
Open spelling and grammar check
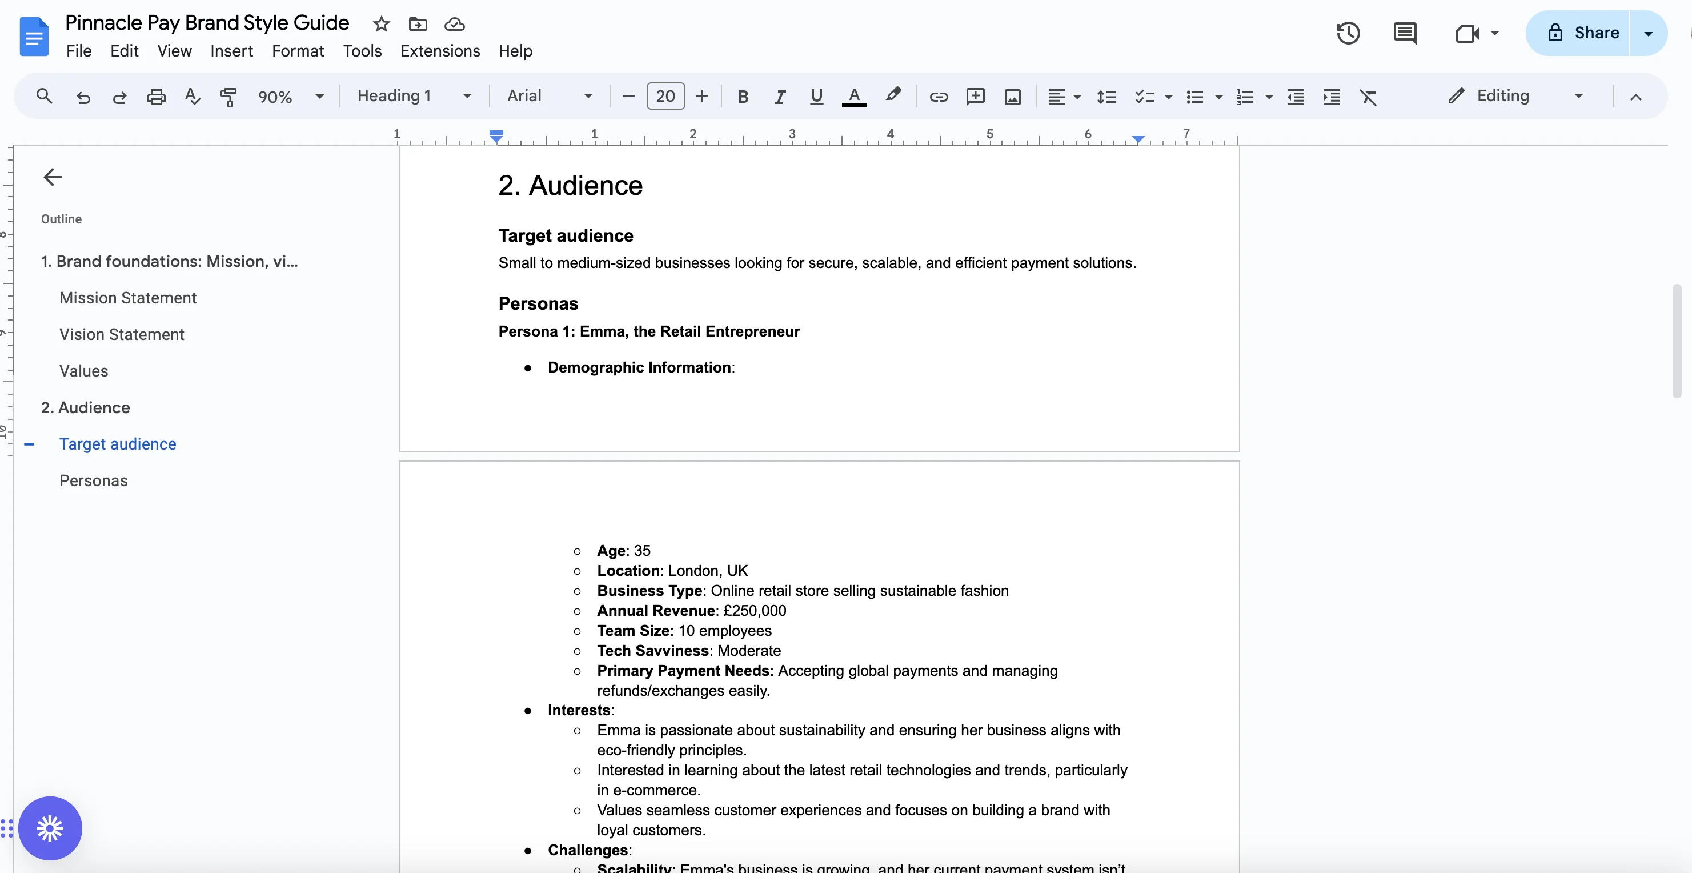click(x=192, y=97)
